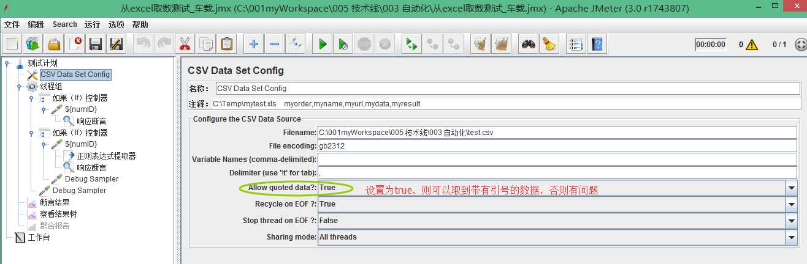
Task: Select 测试计划 in the tree
Action: click(x=42, y=63)
